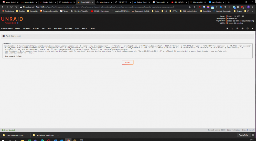This screenshot has width=256, height=141.
Task: Click the browser forward arrow
Action: point(7,7)
